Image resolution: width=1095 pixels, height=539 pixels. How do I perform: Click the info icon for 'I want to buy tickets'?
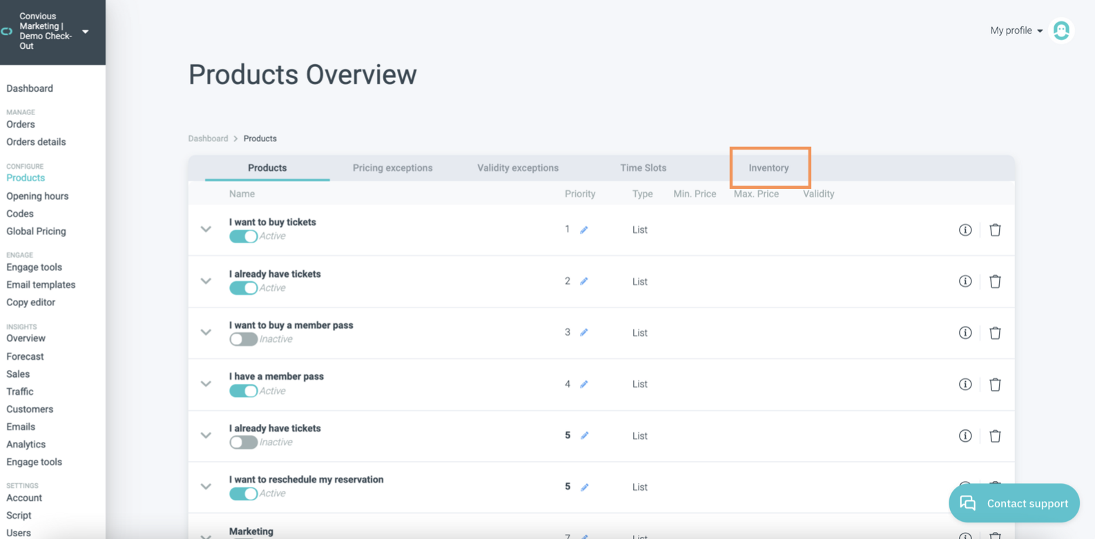click(x=965, y=230)
